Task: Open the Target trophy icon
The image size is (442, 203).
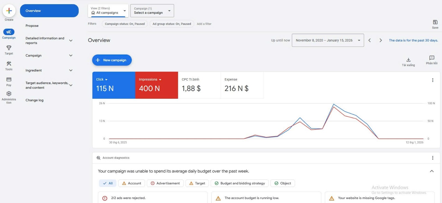Action: (x=9, y=48)
